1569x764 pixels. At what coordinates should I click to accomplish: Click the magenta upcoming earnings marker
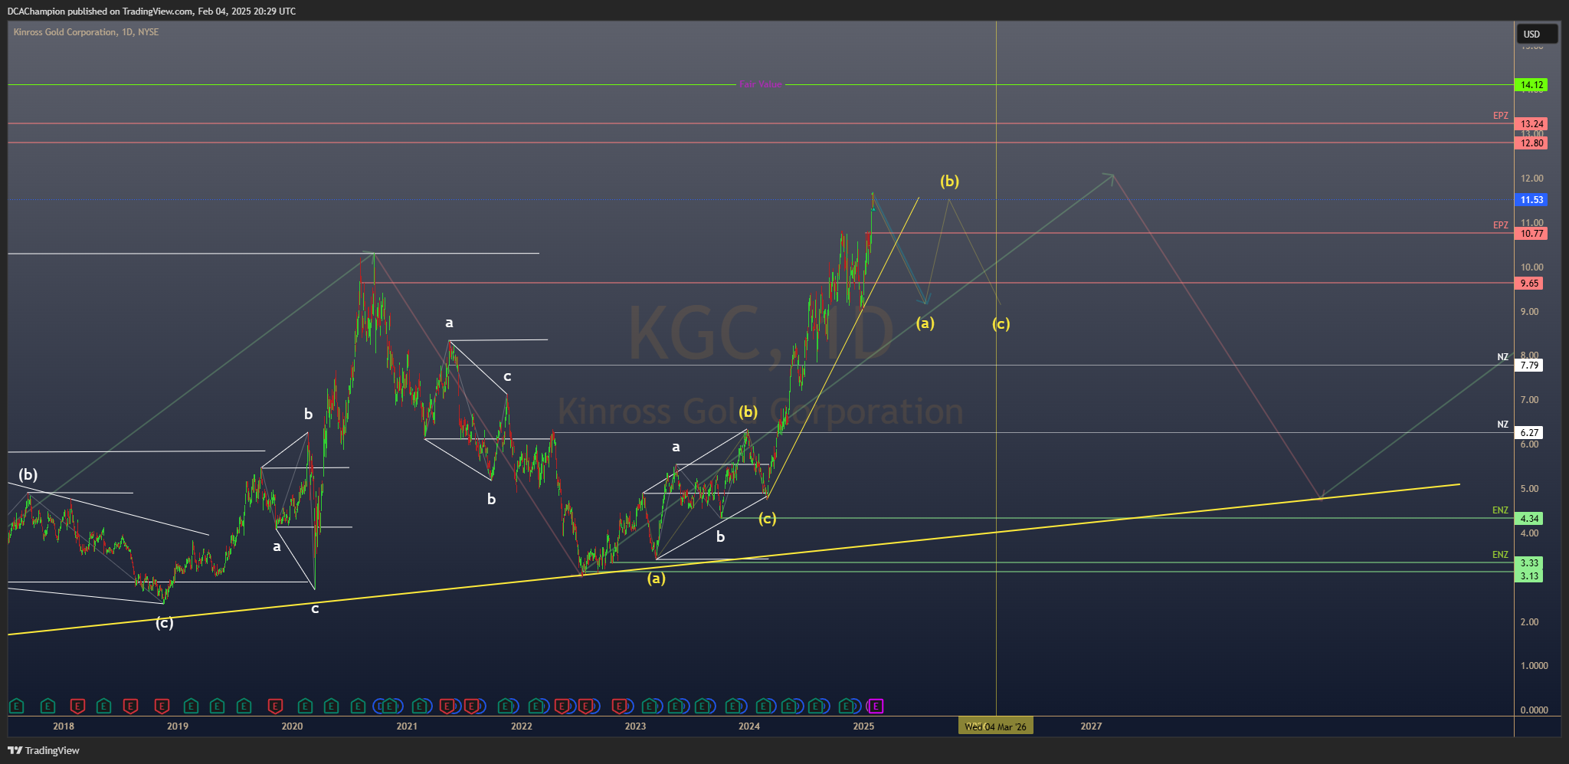(876, 706)
